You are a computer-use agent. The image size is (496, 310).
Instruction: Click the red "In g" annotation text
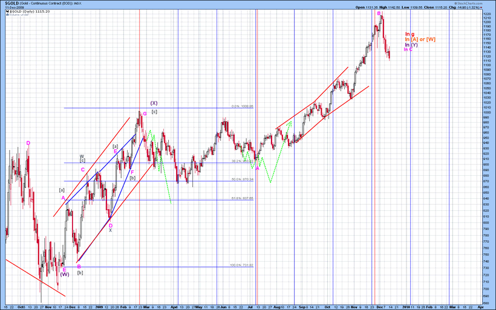pyautogui.click(x=410, y=34)
